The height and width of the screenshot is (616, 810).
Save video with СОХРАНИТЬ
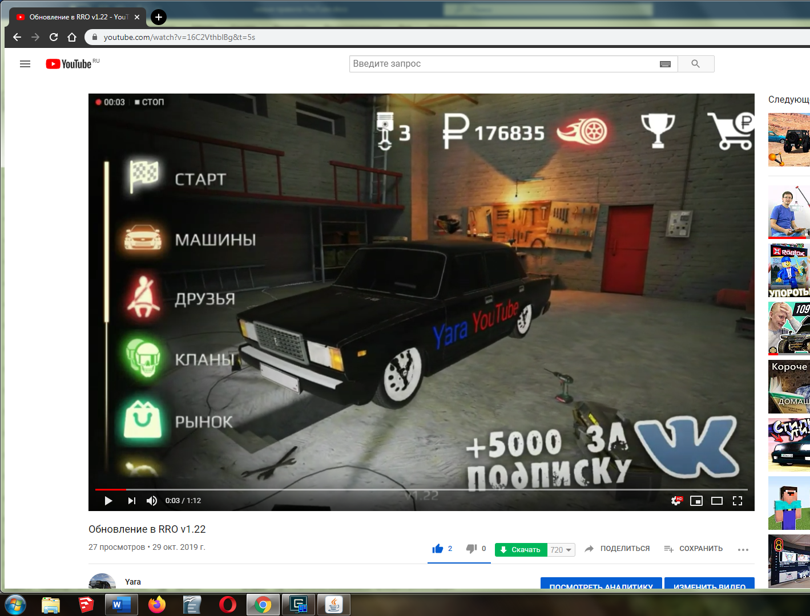pos(693,549)
